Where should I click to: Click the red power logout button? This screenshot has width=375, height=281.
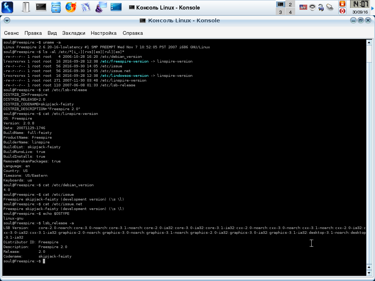342,11
